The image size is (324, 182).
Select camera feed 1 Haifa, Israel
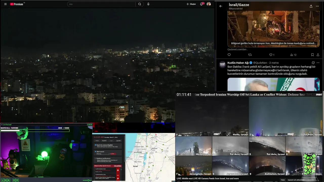pos(212,116)
